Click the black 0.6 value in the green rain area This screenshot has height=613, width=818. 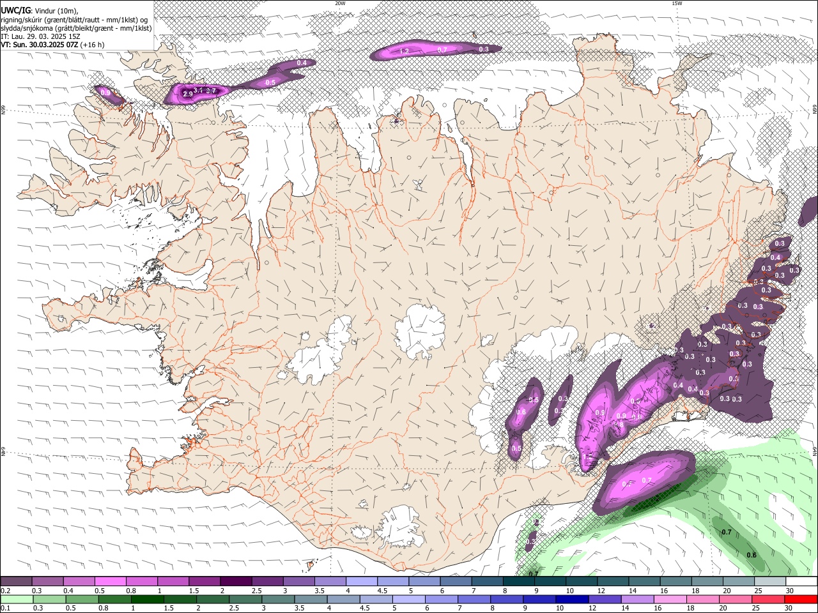[x=752, y=555]
